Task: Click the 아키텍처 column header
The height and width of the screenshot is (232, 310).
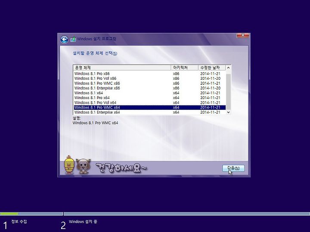Action: click(184, 68)
